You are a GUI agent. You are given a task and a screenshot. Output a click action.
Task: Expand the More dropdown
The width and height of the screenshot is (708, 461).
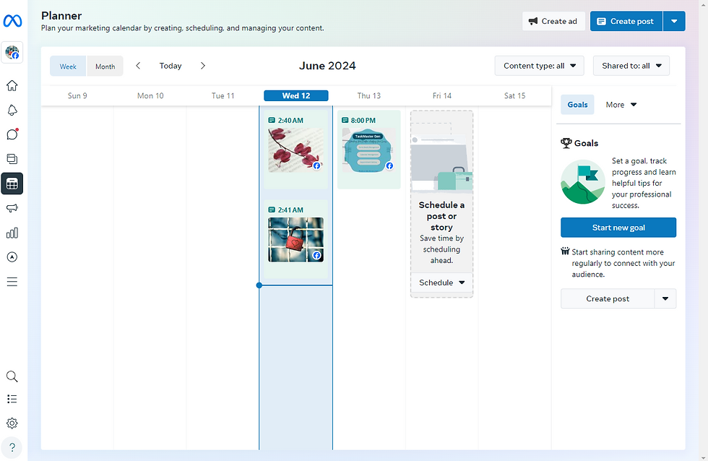tap(621, 105)
